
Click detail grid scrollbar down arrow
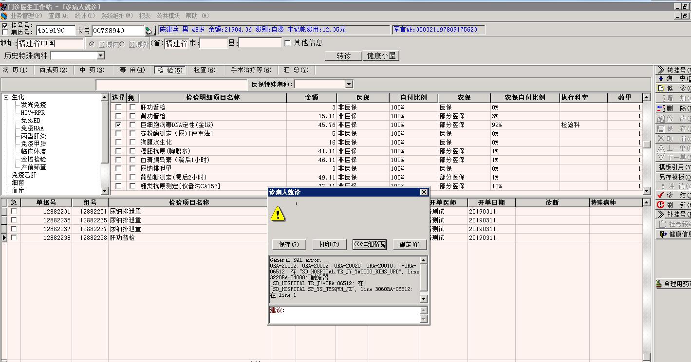point(647,191)
